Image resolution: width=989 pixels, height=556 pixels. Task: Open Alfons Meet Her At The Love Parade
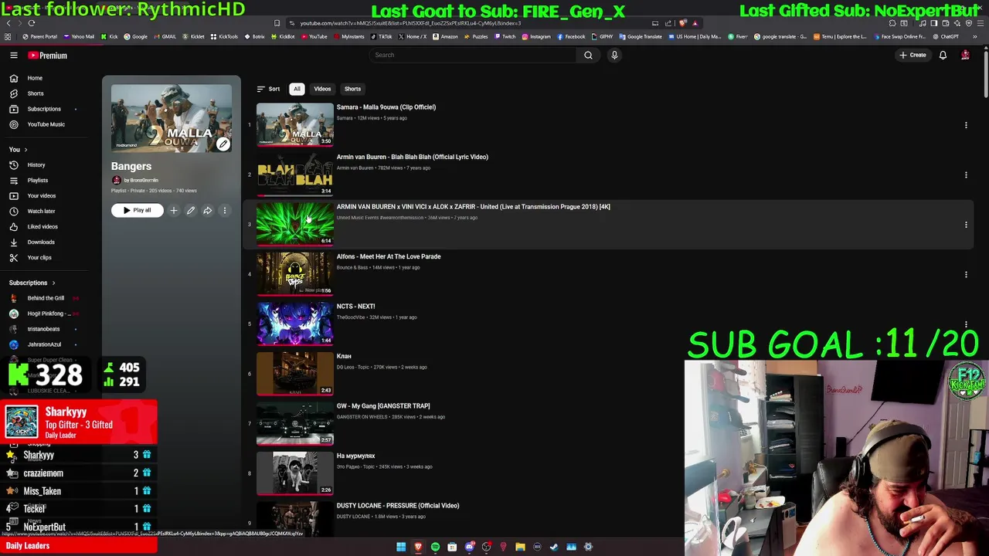point(389,256)
